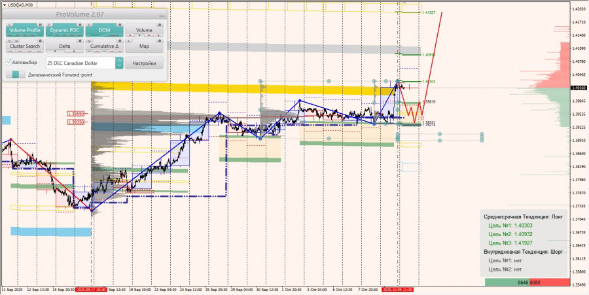Open DOM gear settings icon
This screenshot has width=589, height=295.
pyautogui.click(x=120, y=25)
